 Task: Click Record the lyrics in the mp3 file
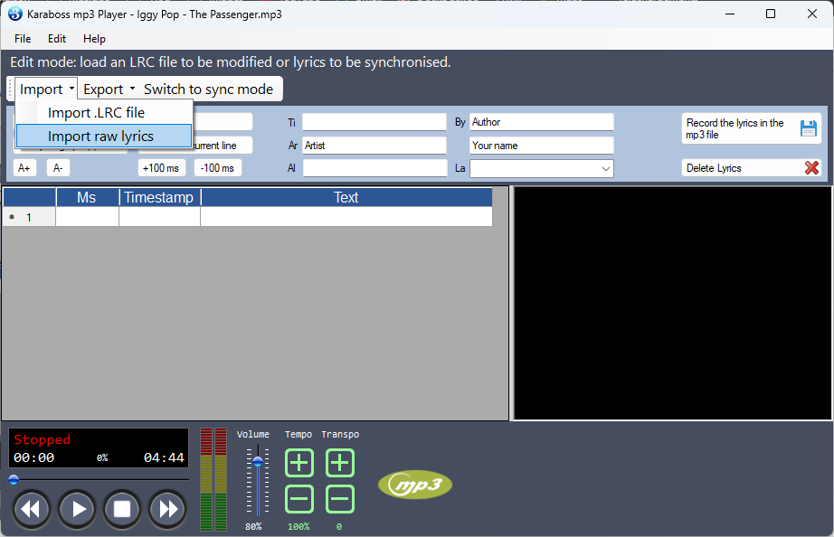point(751,128)
